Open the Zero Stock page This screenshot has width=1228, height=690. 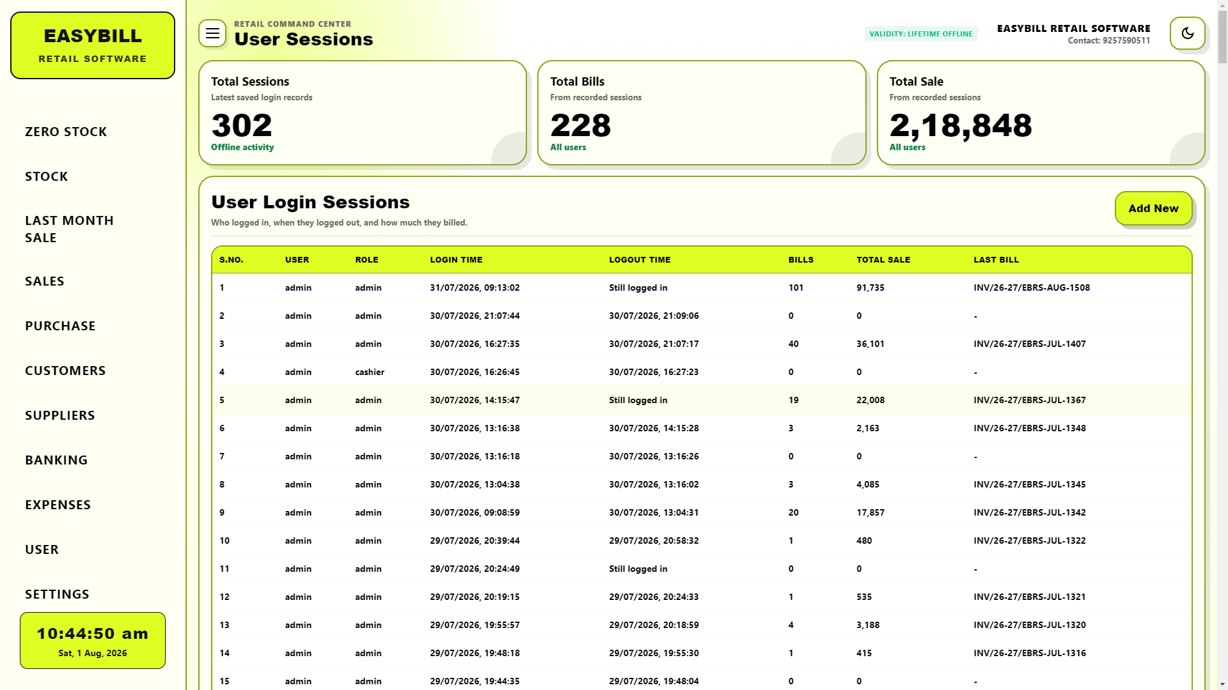(x=66, y=132)
